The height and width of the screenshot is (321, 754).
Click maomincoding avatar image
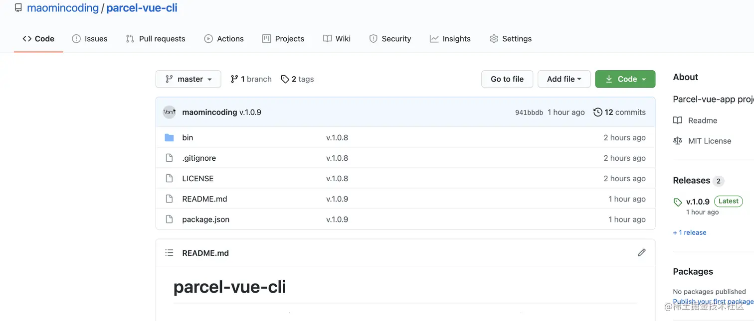coord(170,112)
